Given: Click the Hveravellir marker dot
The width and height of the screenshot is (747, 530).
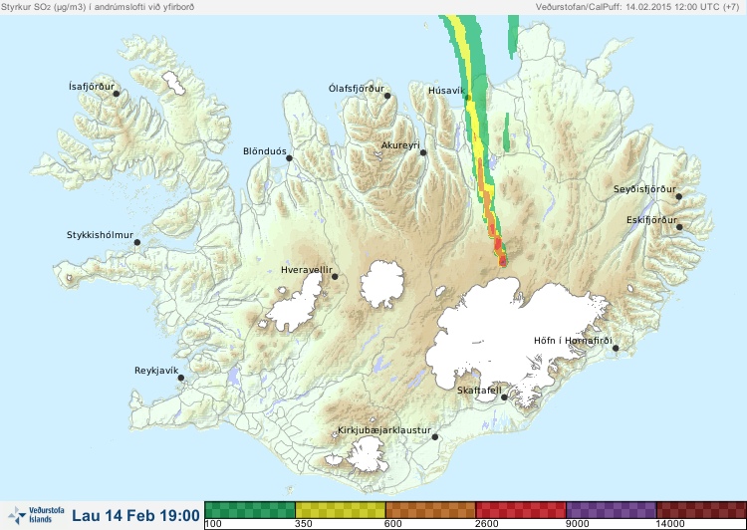Looking at the screenshot, I should (335, 277).
